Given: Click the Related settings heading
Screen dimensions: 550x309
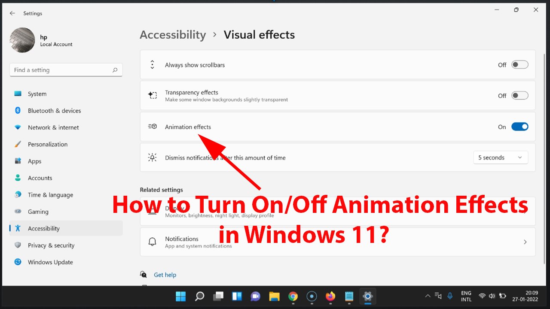Looking at the screenshot, I should point(161,190).
